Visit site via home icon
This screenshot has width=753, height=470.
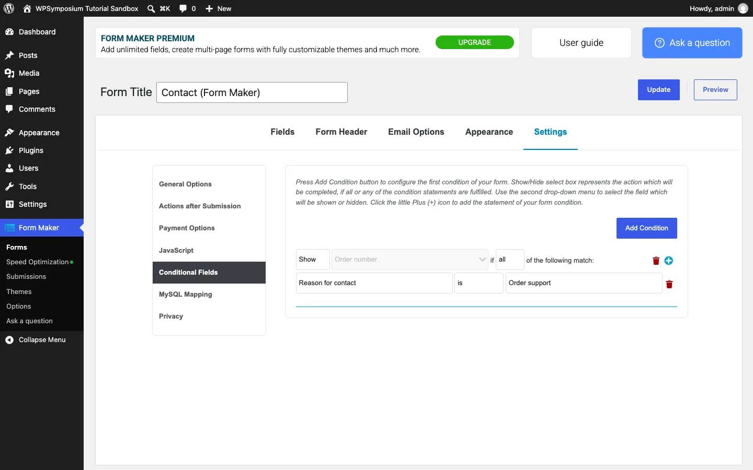point(27,8)
